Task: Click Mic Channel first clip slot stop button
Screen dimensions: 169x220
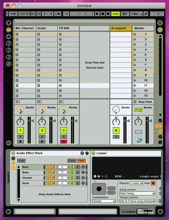Action: tap(17, 34)
